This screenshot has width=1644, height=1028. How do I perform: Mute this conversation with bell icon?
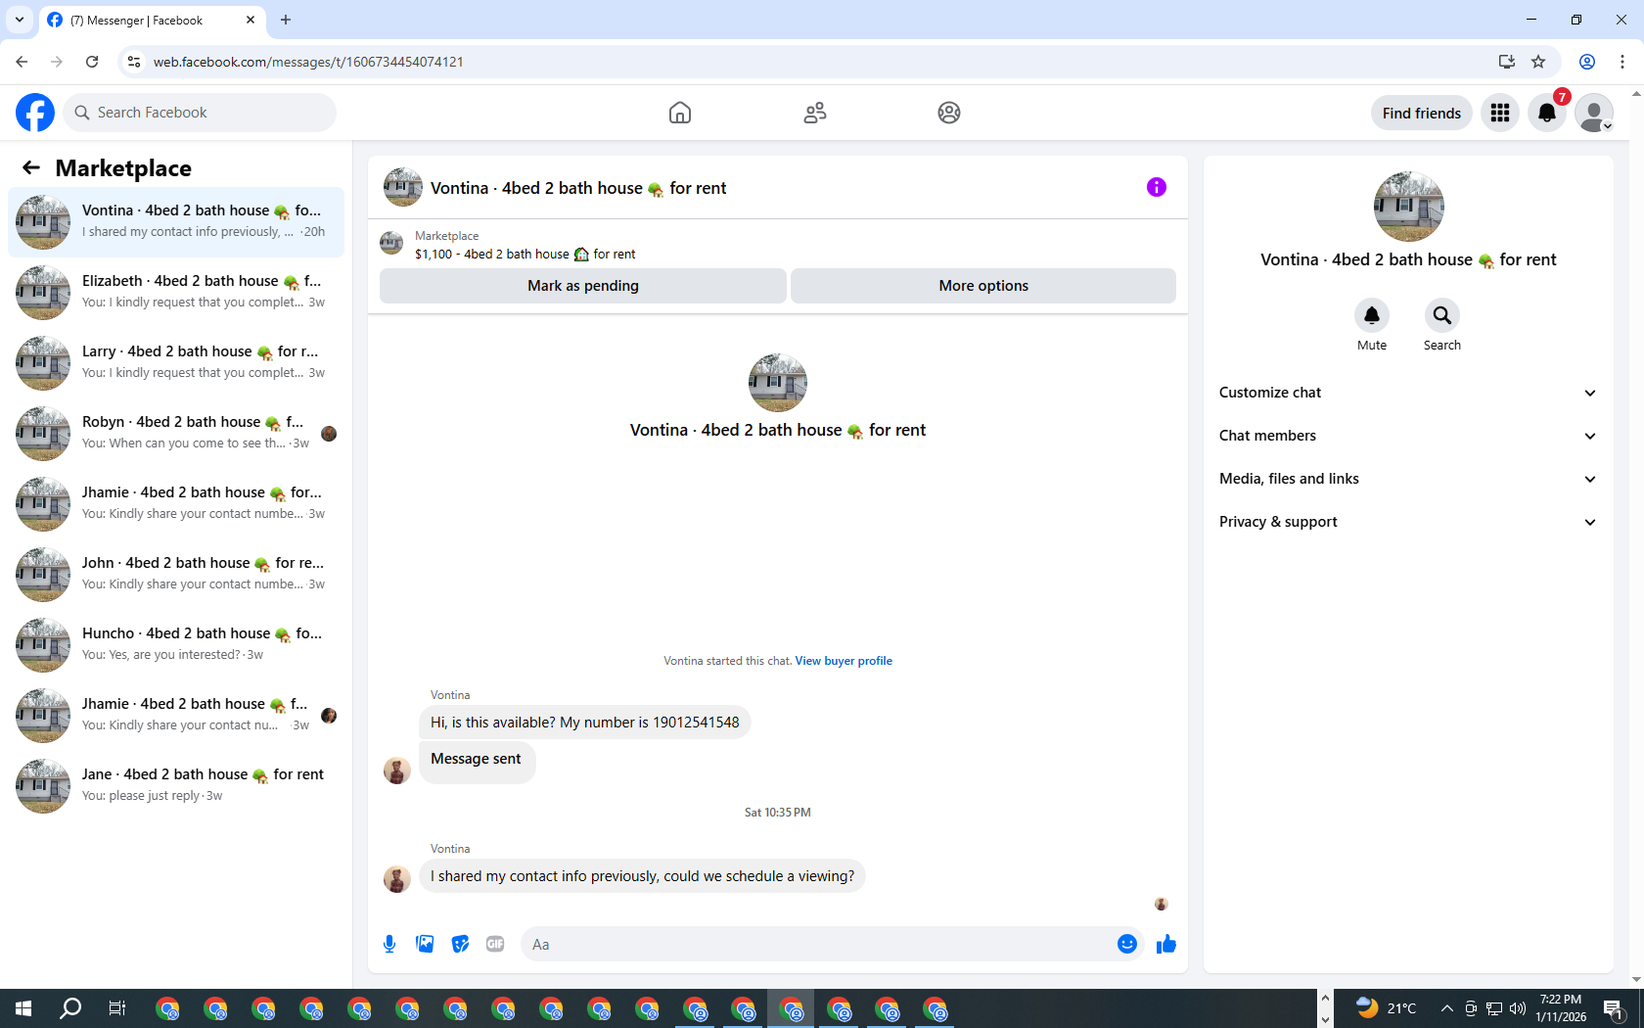pos(1372,315)
